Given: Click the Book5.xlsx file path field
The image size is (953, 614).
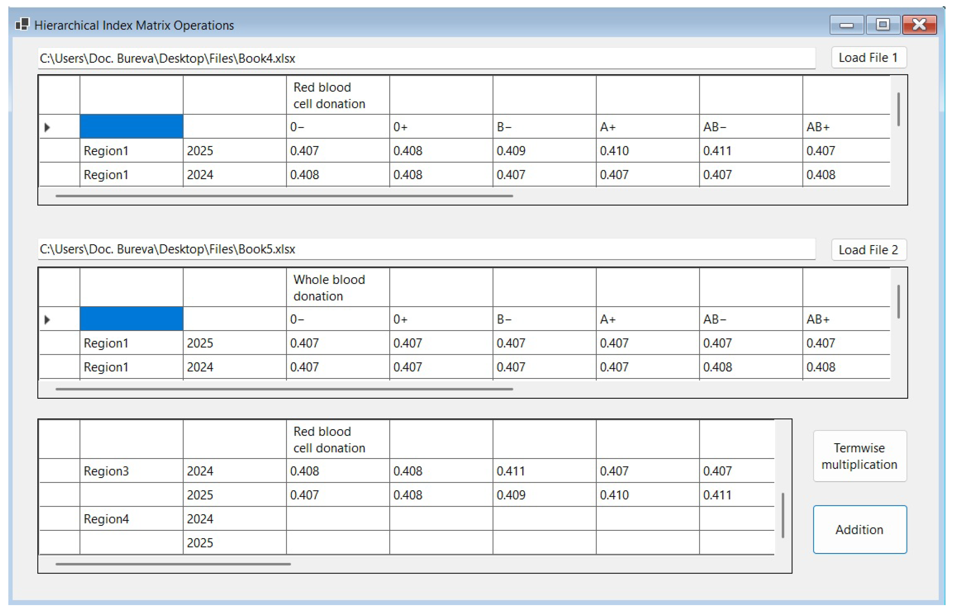Looking at the screenshot, I should tap(426, 249).
